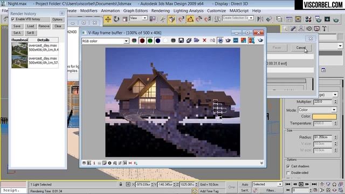
Task: Toggle alpha channel white circle in frame buffer
Action: (165, 40)
